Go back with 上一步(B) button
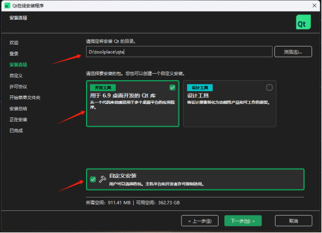The height and width of the screenshot is (233, 322). tap(199, 221)
